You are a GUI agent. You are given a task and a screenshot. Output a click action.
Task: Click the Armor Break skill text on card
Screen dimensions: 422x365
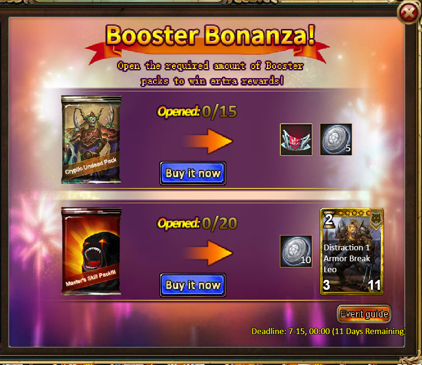346,258
